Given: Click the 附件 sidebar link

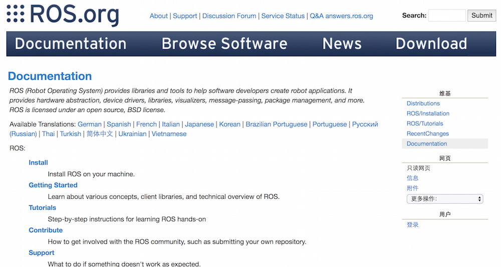Looking at the screenshot, I should [412, 188].
